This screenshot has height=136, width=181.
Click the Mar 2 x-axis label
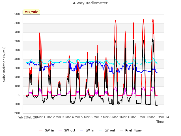point(51,117)
